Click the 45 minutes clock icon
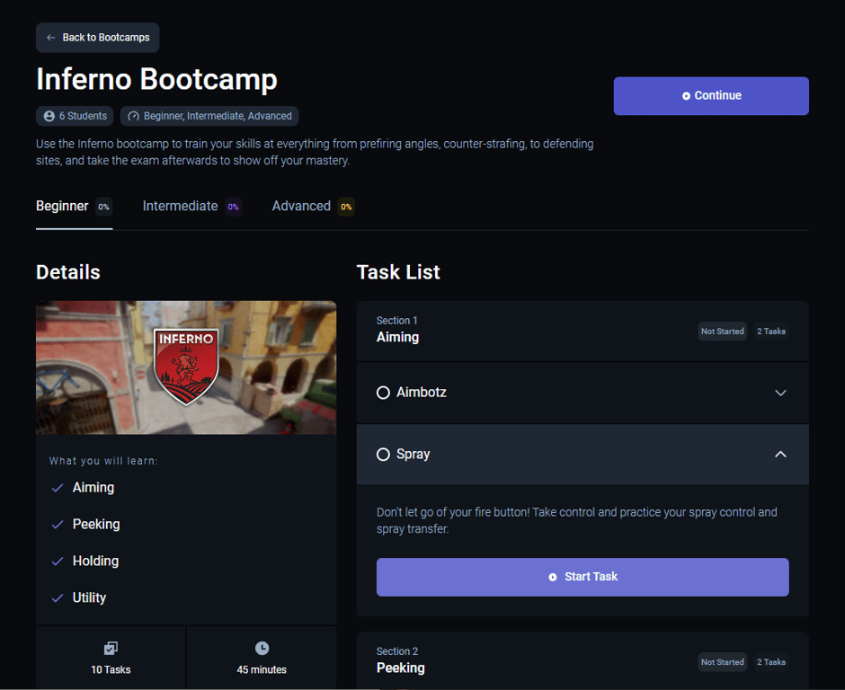Viewport: 845px width, 690px height. (x=262, y=648)
